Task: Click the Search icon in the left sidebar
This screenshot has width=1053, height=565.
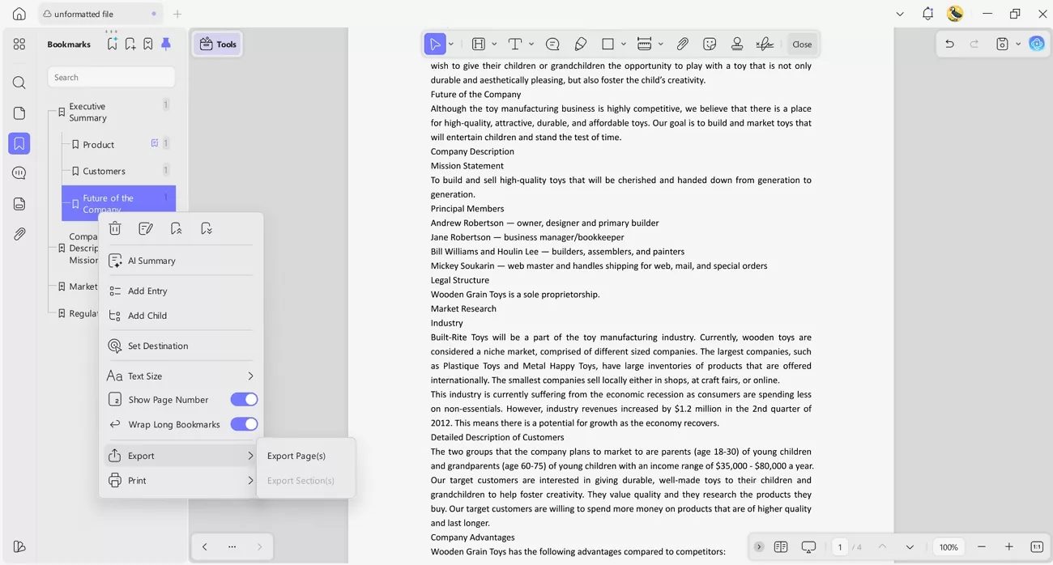Action: [x=19, y=82]
